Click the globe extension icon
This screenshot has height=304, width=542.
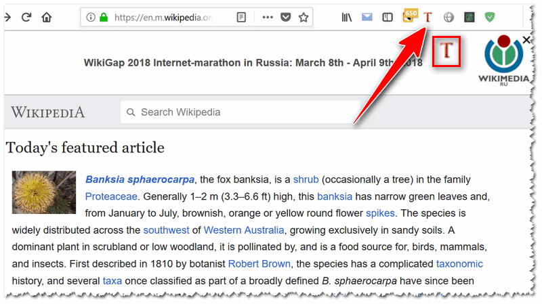point(449,17)
